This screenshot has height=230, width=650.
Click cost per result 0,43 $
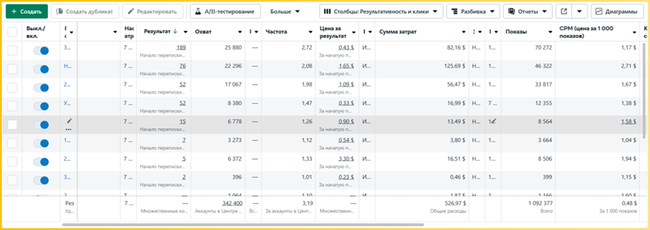point(346,48)
